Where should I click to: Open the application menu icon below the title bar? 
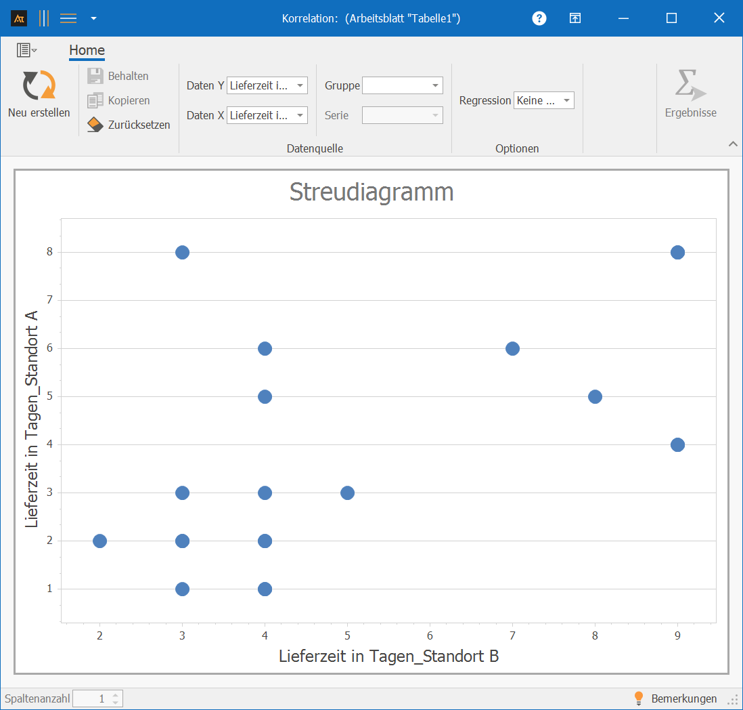coord(26,50)
